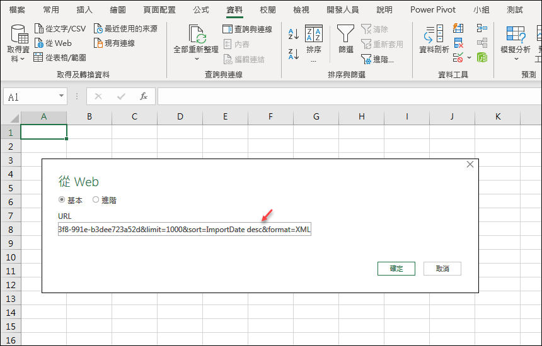Select the 進階 radio button

(x=96, y=199)
